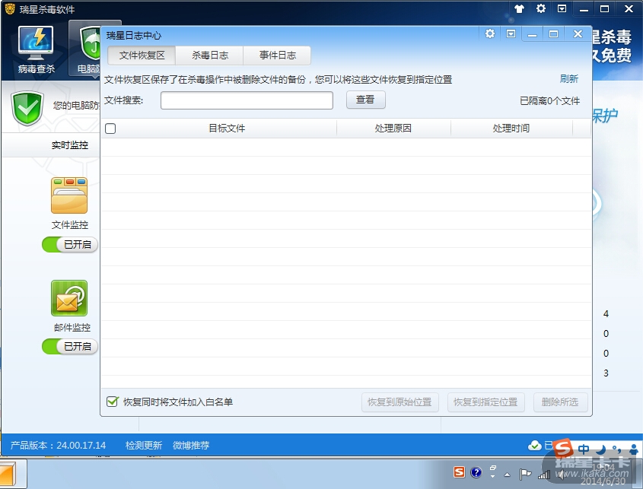Select the 实时监控 tab in main window

click(x=70, y=145)
